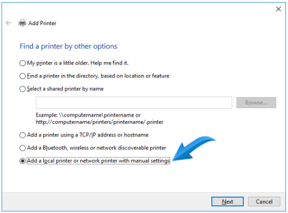Click the shared printer name input field
Viewport: 288px width, 213px height.
click(x=134, y=103)
